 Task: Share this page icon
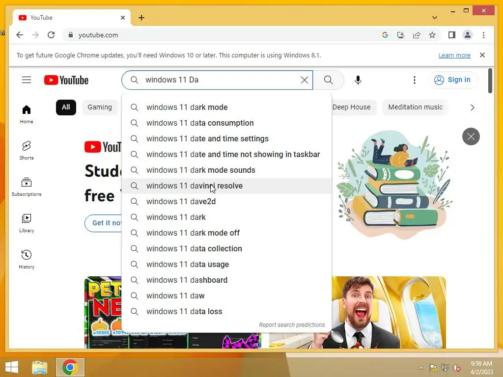tap(417, 35)
